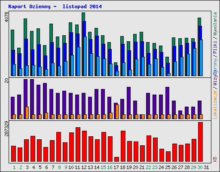Screen dimensions: 220x172
Task: Click the day 31 label on the x-axis
Action: point(206,167)
